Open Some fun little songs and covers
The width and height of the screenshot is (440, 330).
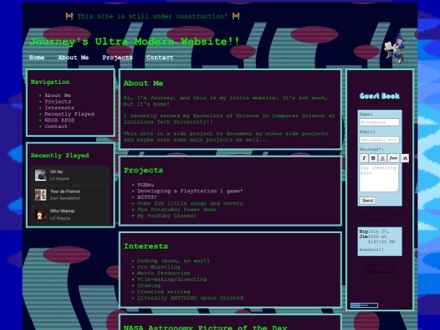[190, 204]
